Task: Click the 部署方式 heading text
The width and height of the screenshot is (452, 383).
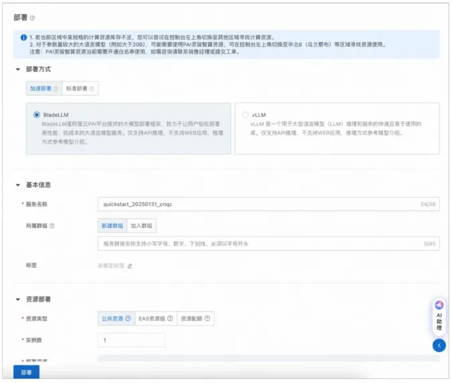Action: pos(38,69)
